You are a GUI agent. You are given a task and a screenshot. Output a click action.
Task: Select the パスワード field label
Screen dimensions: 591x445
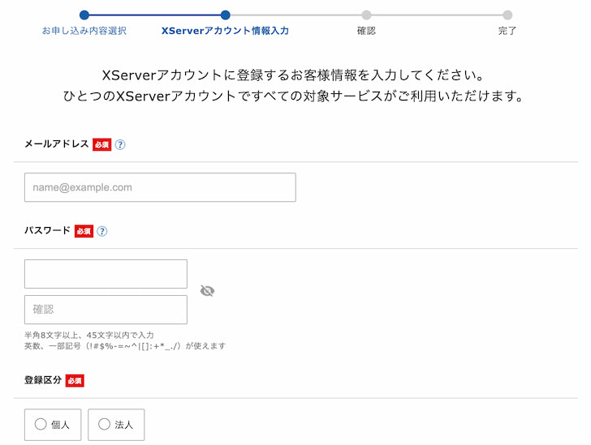[x=47, y=230]
